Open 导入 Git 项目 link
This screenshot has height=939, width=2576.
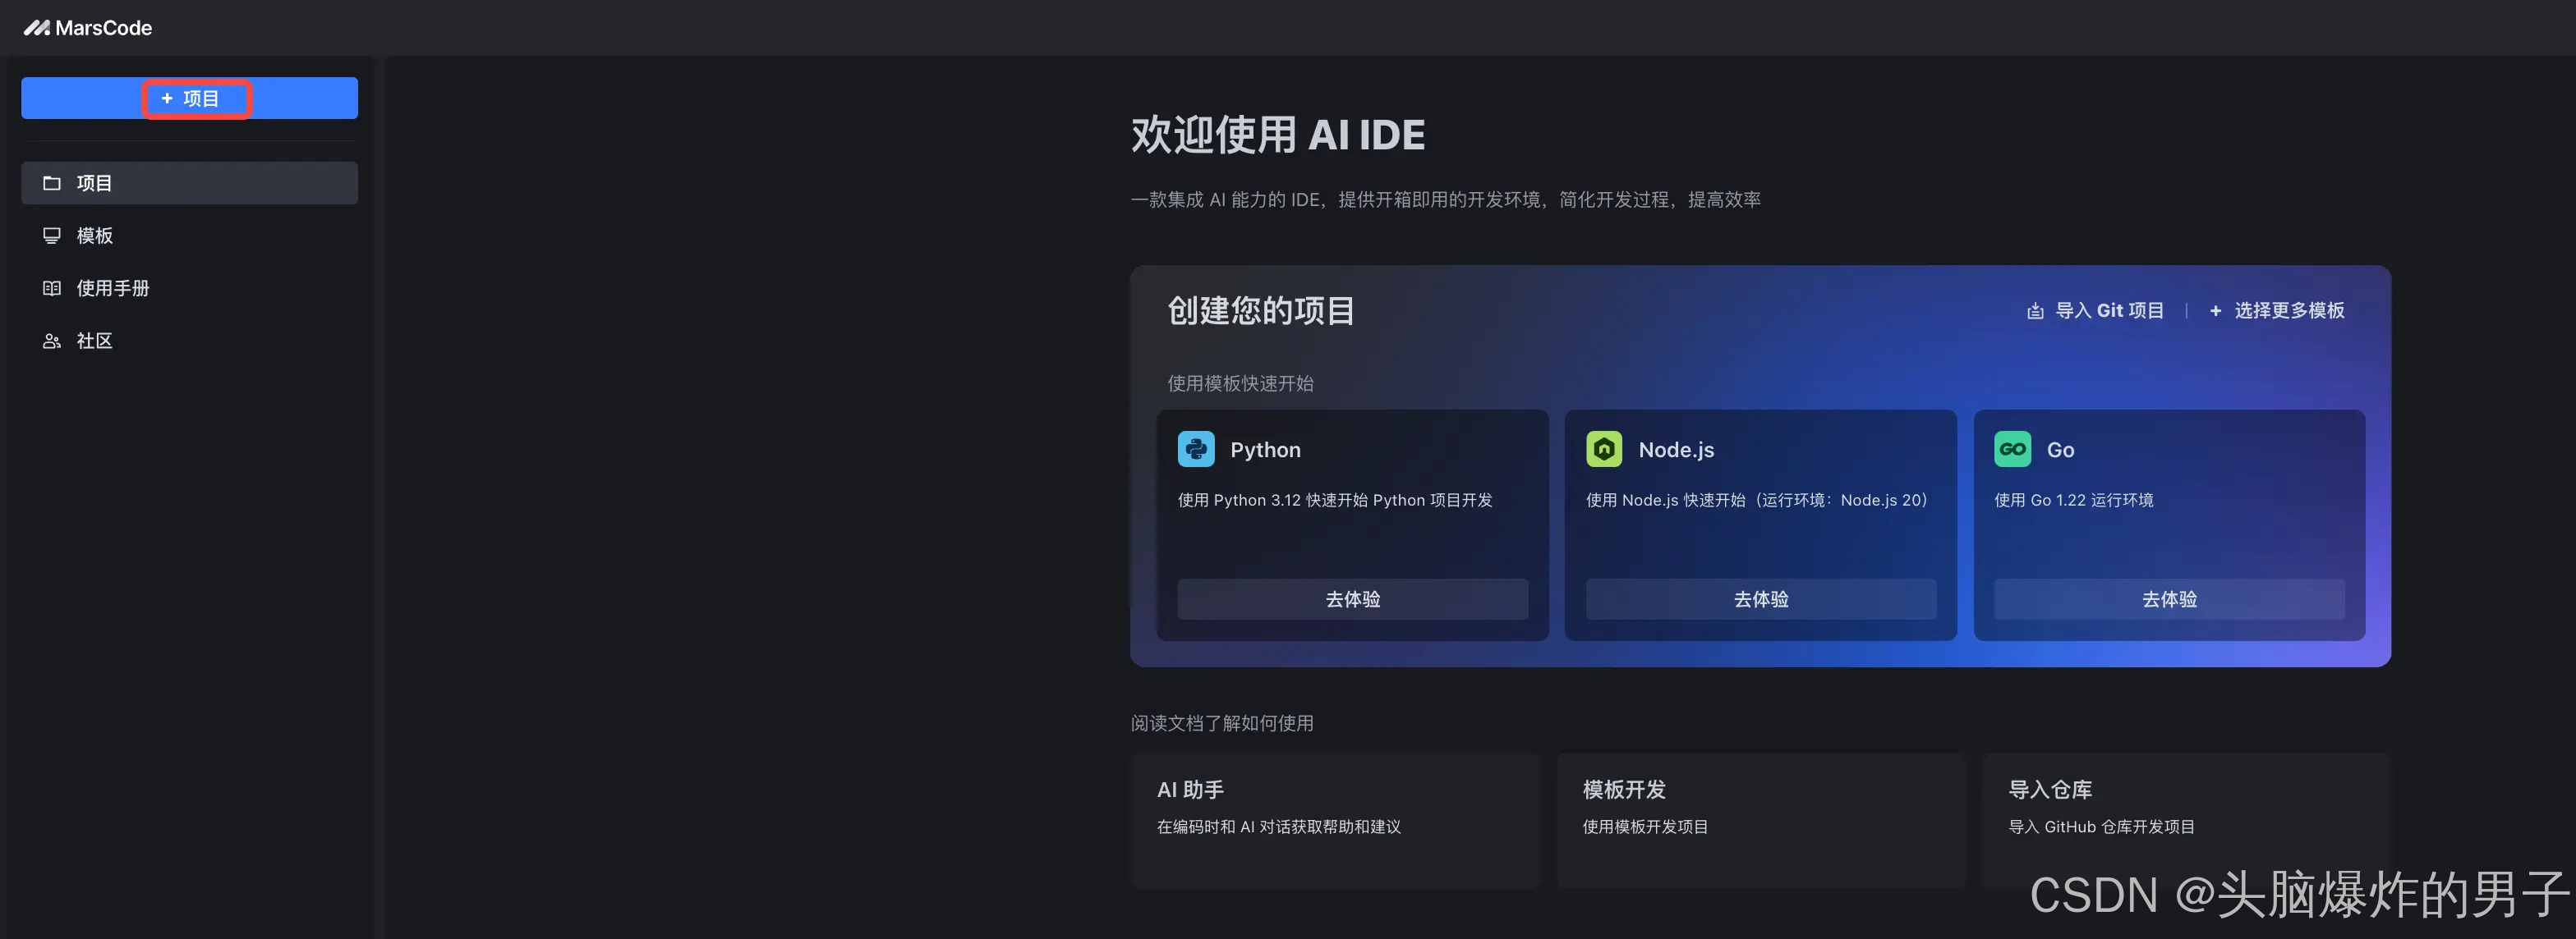pos(2110,309)
